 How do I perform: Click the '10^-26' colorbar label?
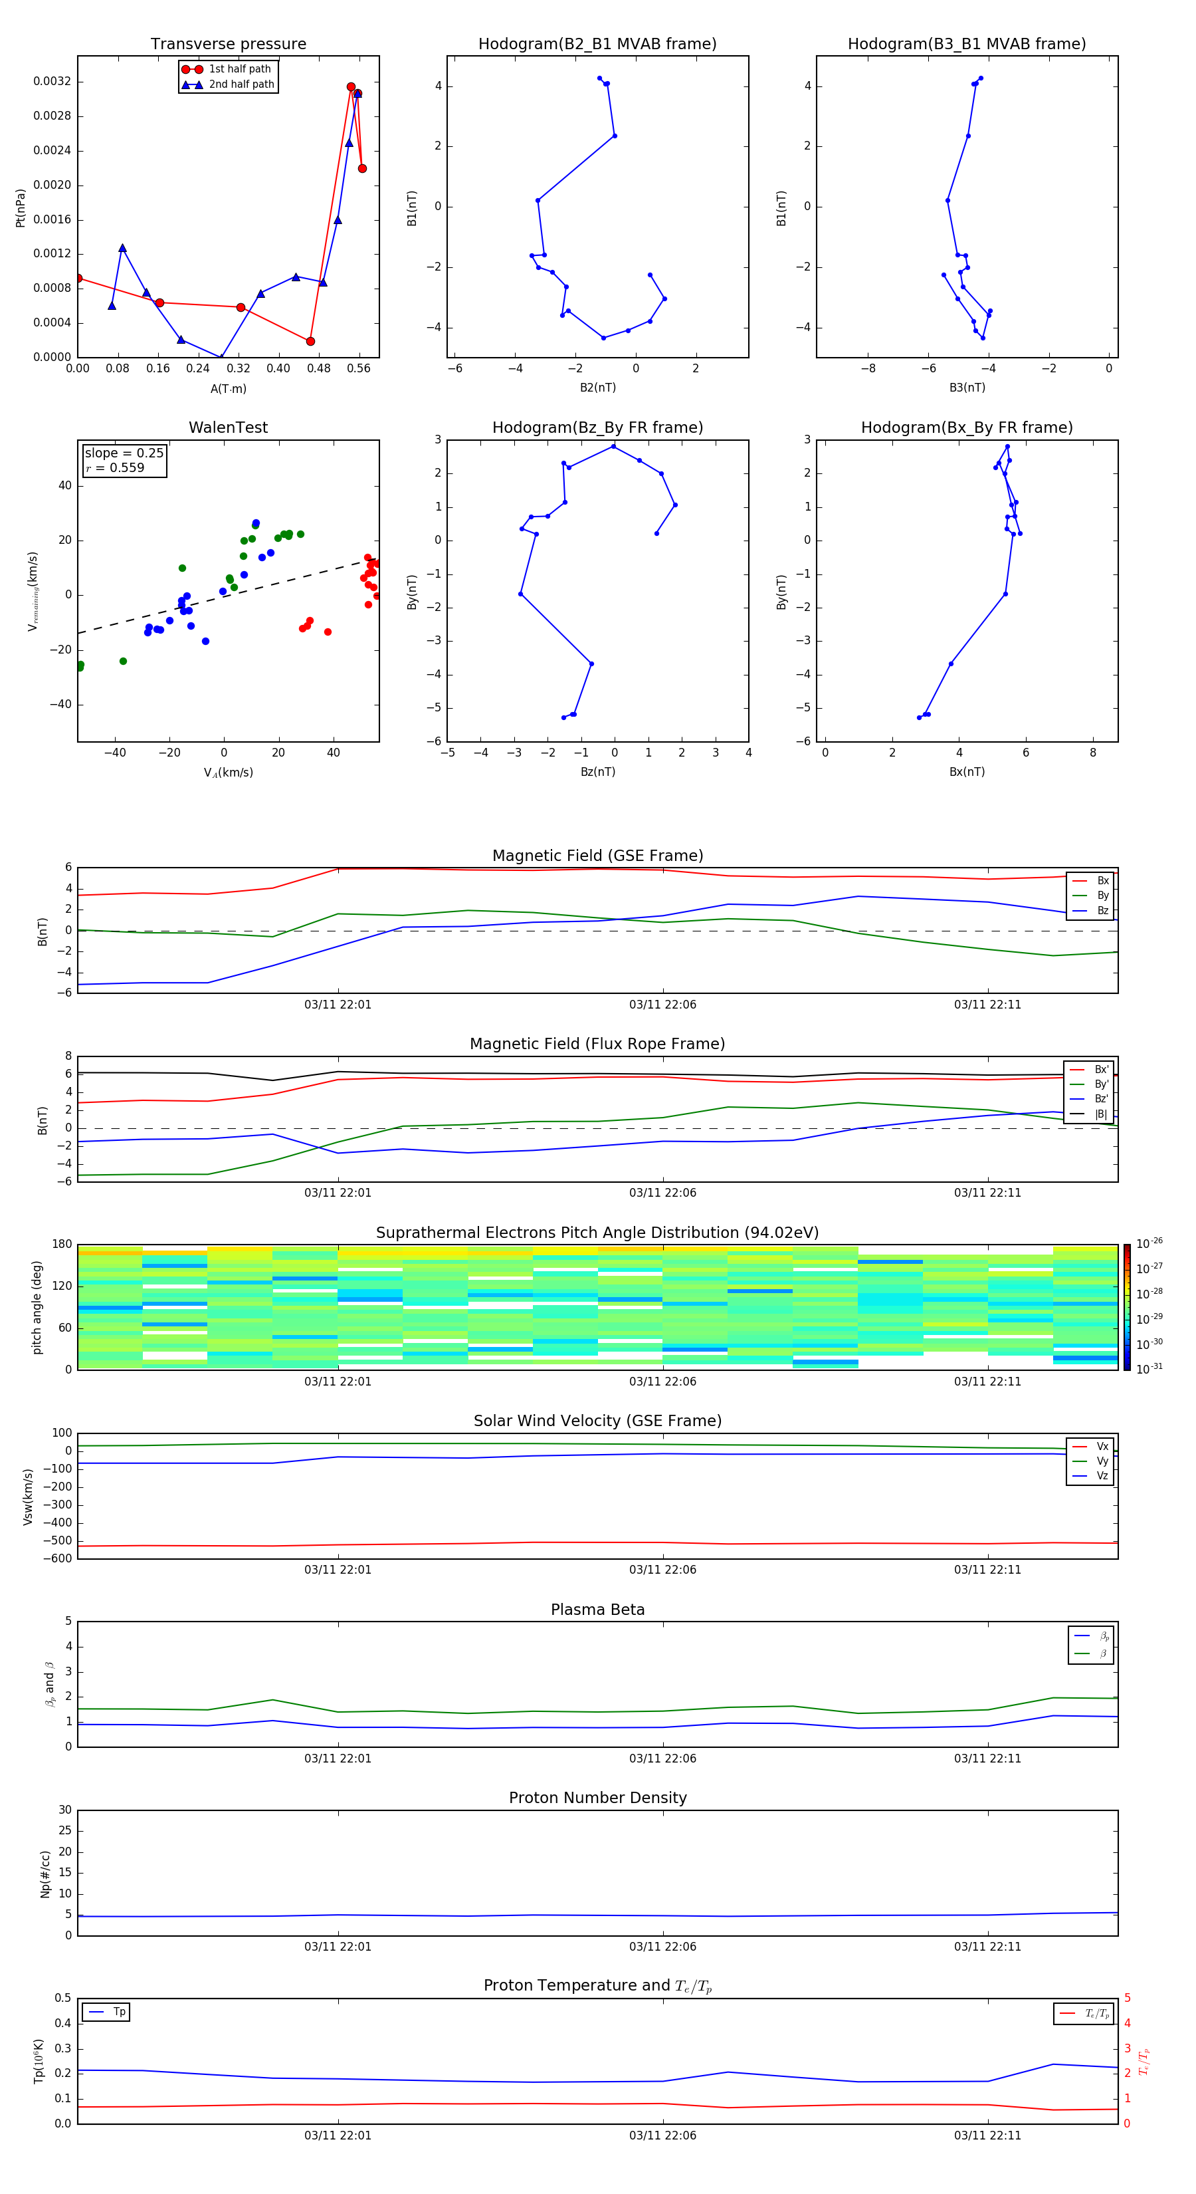click(x=1149, y=1243)
